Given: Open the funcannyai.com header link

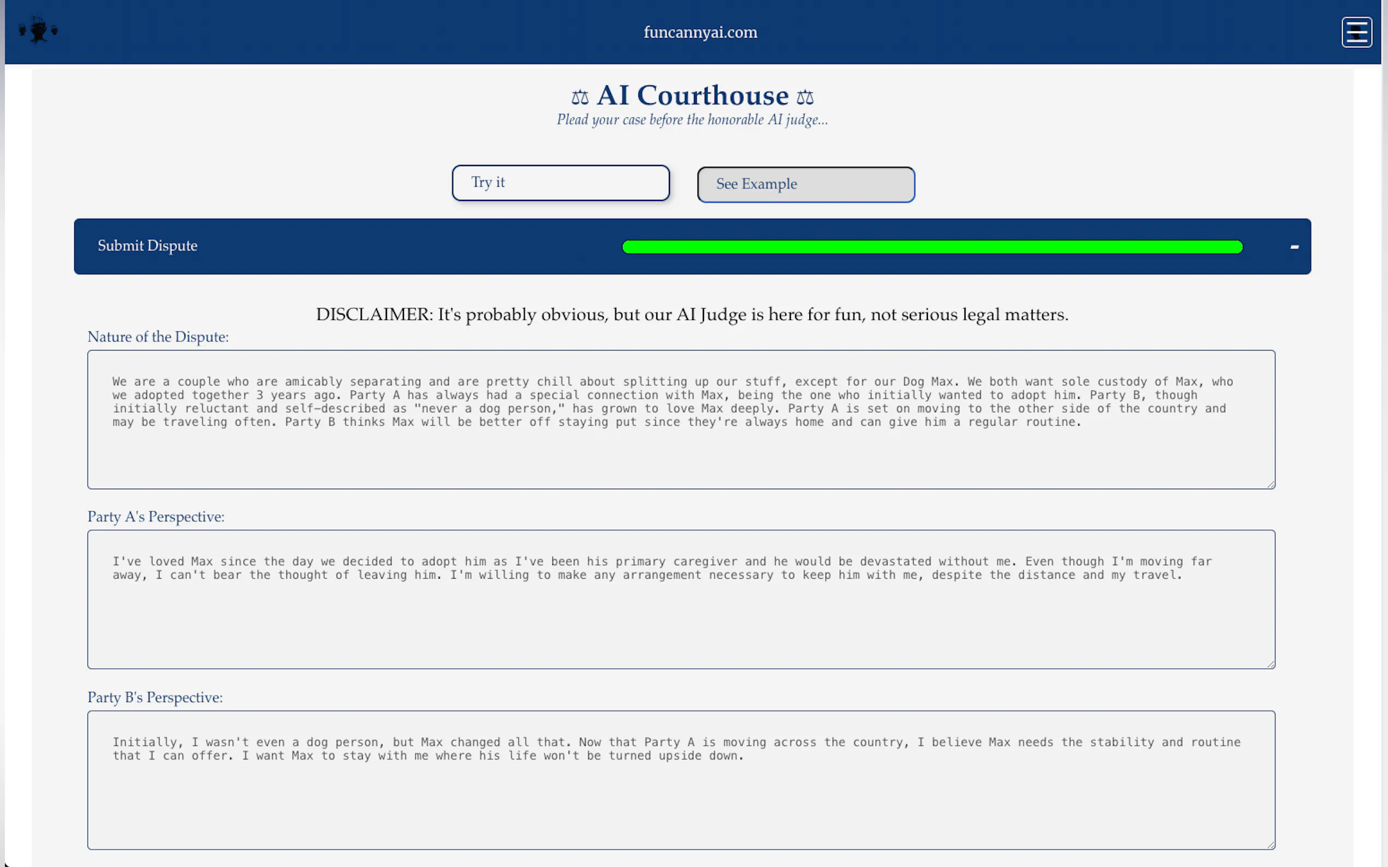Looking at the screenshot, I should click(700, 32).
